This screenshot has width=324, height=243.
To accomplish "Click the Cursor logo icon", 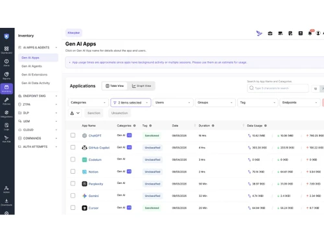I will (84, 208).
